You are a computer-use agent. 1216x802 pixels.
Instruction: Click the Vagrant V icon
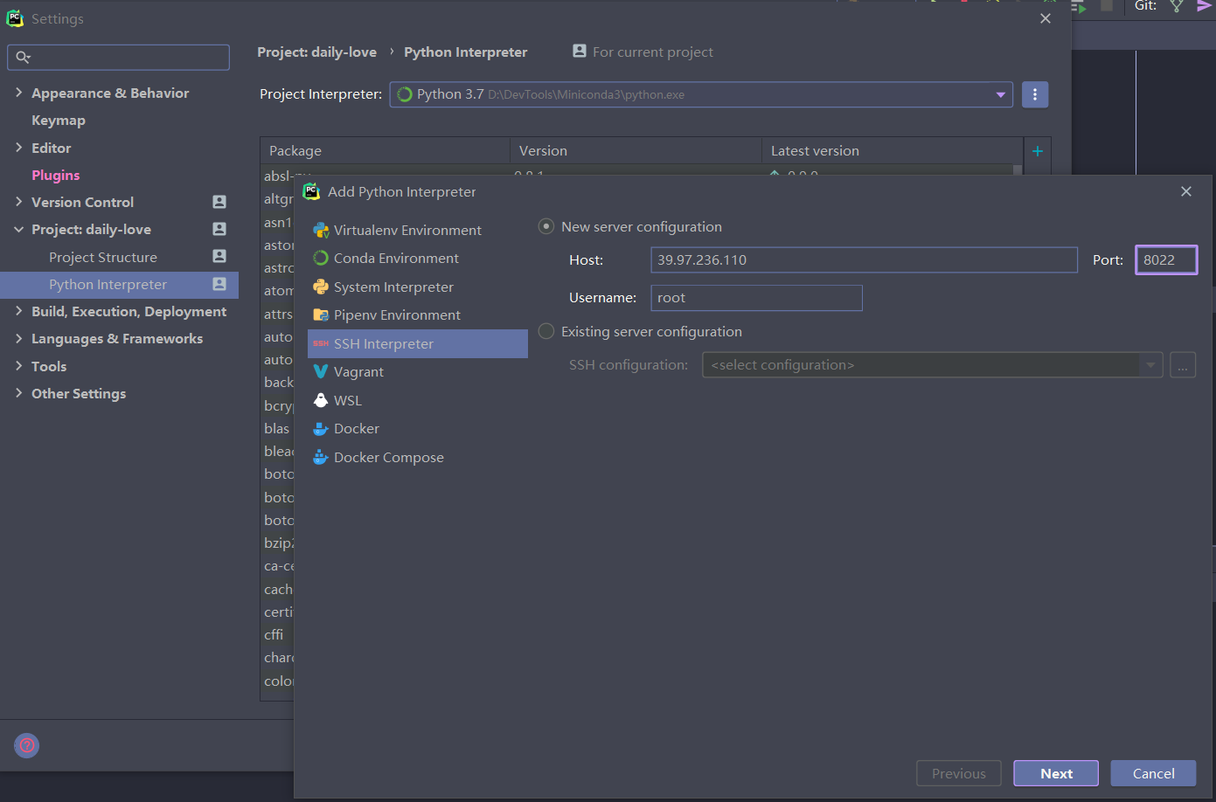(321, 372)
